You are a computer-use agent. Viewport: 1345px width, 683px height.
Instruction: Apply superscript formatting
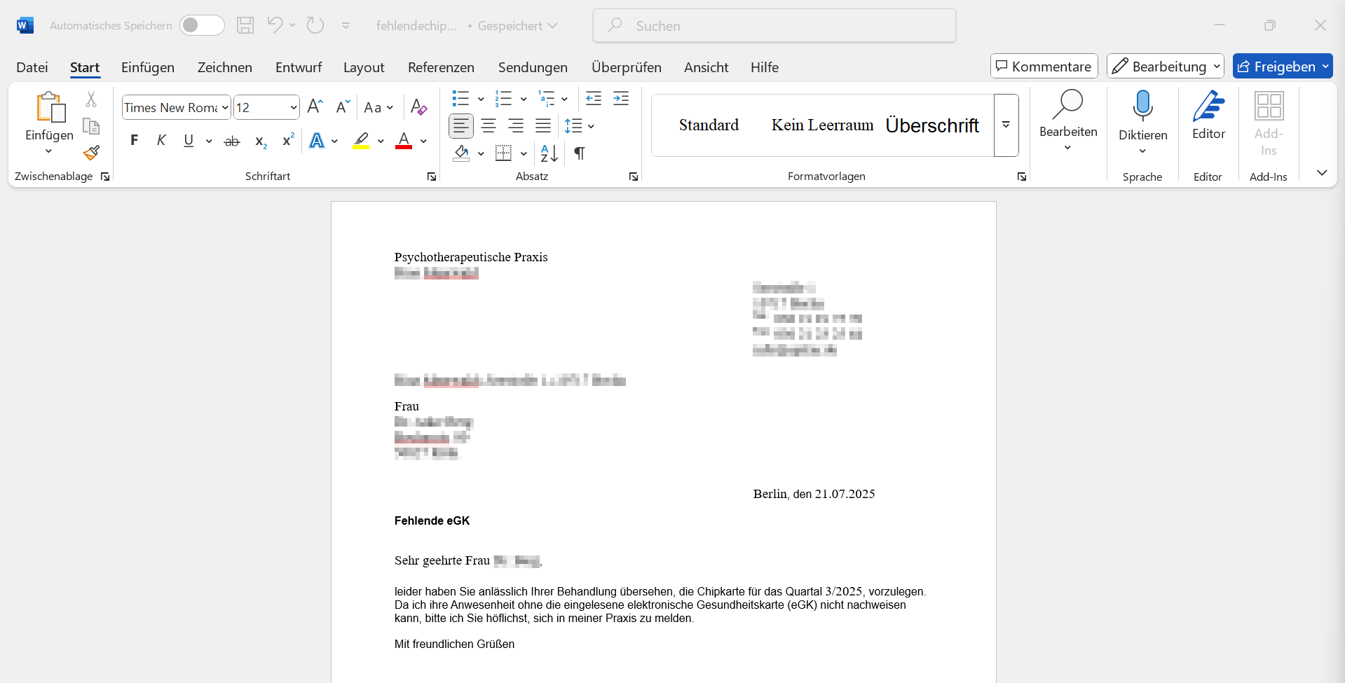click(288, 141)
